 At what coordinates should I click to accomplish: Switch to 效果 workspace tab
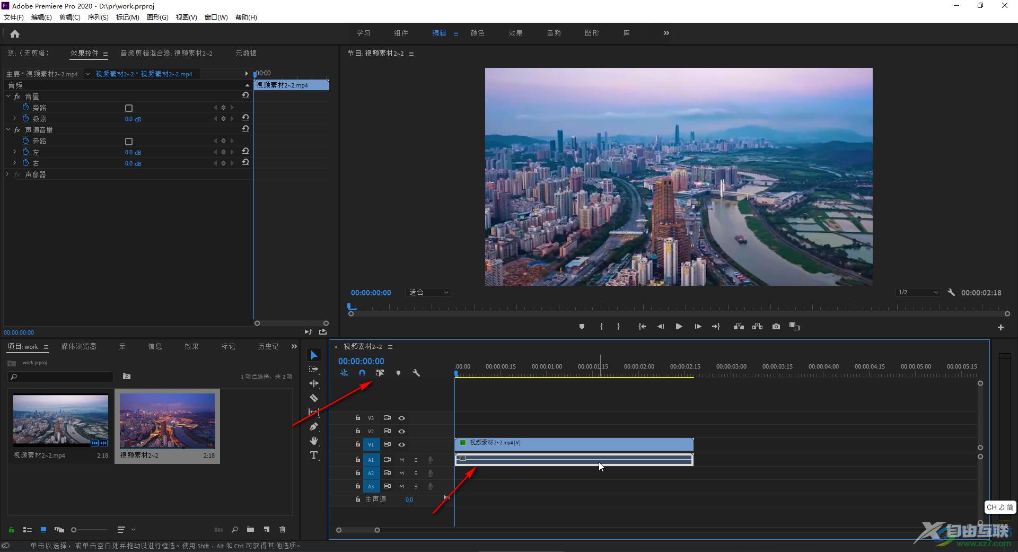[x=515, y=33]
